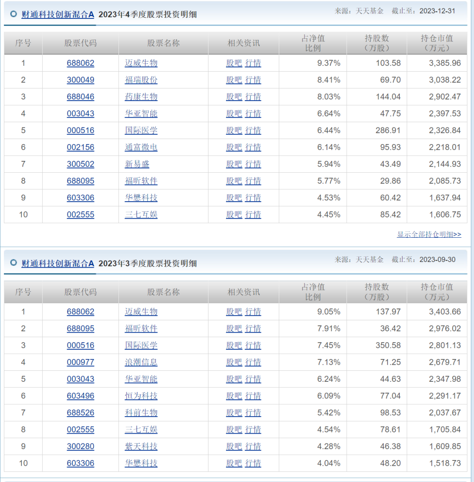This screenshot has width=474, height=482.
Task: Open stock code 002555 in Q4 table
Action: click(x=80, y=214)
